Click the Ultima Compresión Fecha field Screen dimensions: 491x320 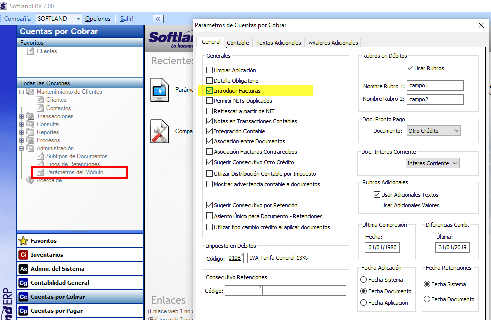click(x=382, y=247)
